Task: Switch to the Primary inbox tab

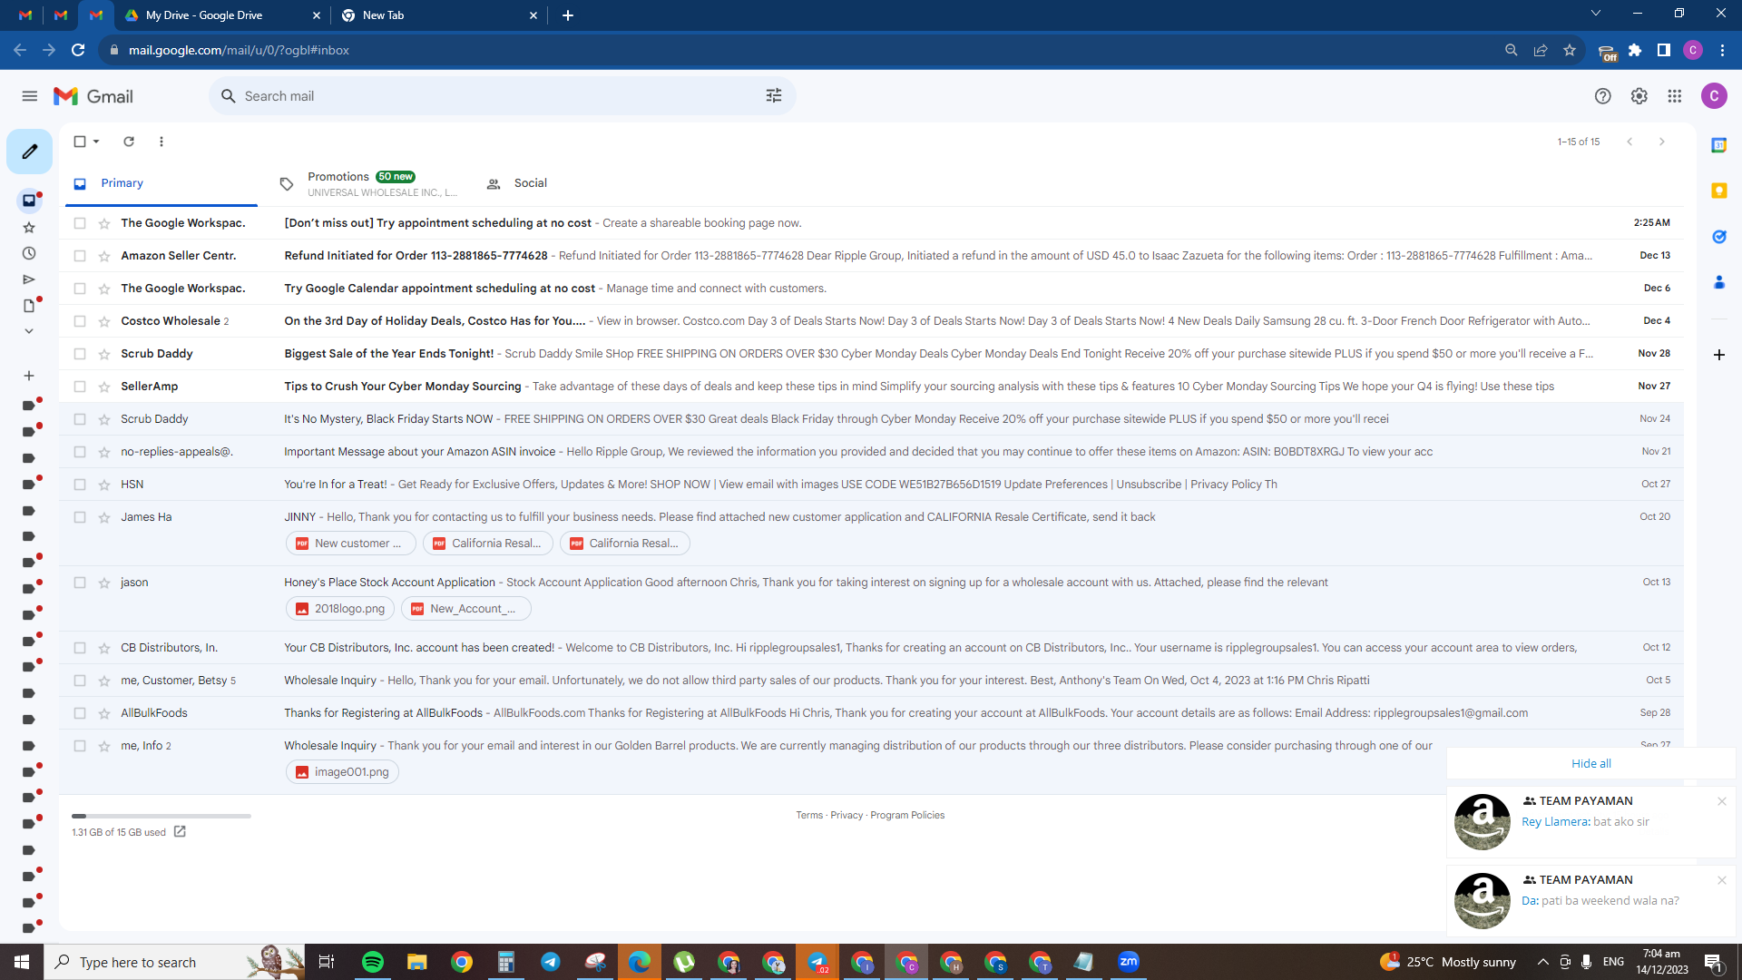Action: point(161,183)
